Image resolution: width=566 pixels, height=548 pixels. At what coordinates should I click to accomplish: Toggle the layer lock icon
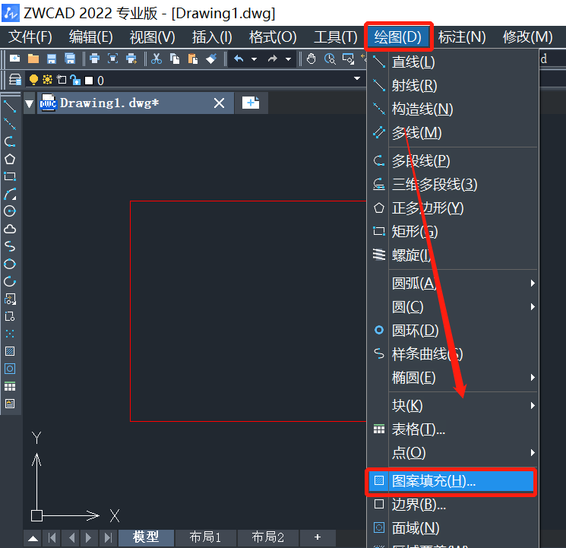75,80
